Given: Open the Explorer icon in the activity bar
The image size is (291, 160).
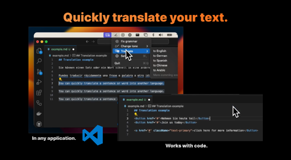Looking at the screenshot, I should pyautogui.click(x=39, y=51).
